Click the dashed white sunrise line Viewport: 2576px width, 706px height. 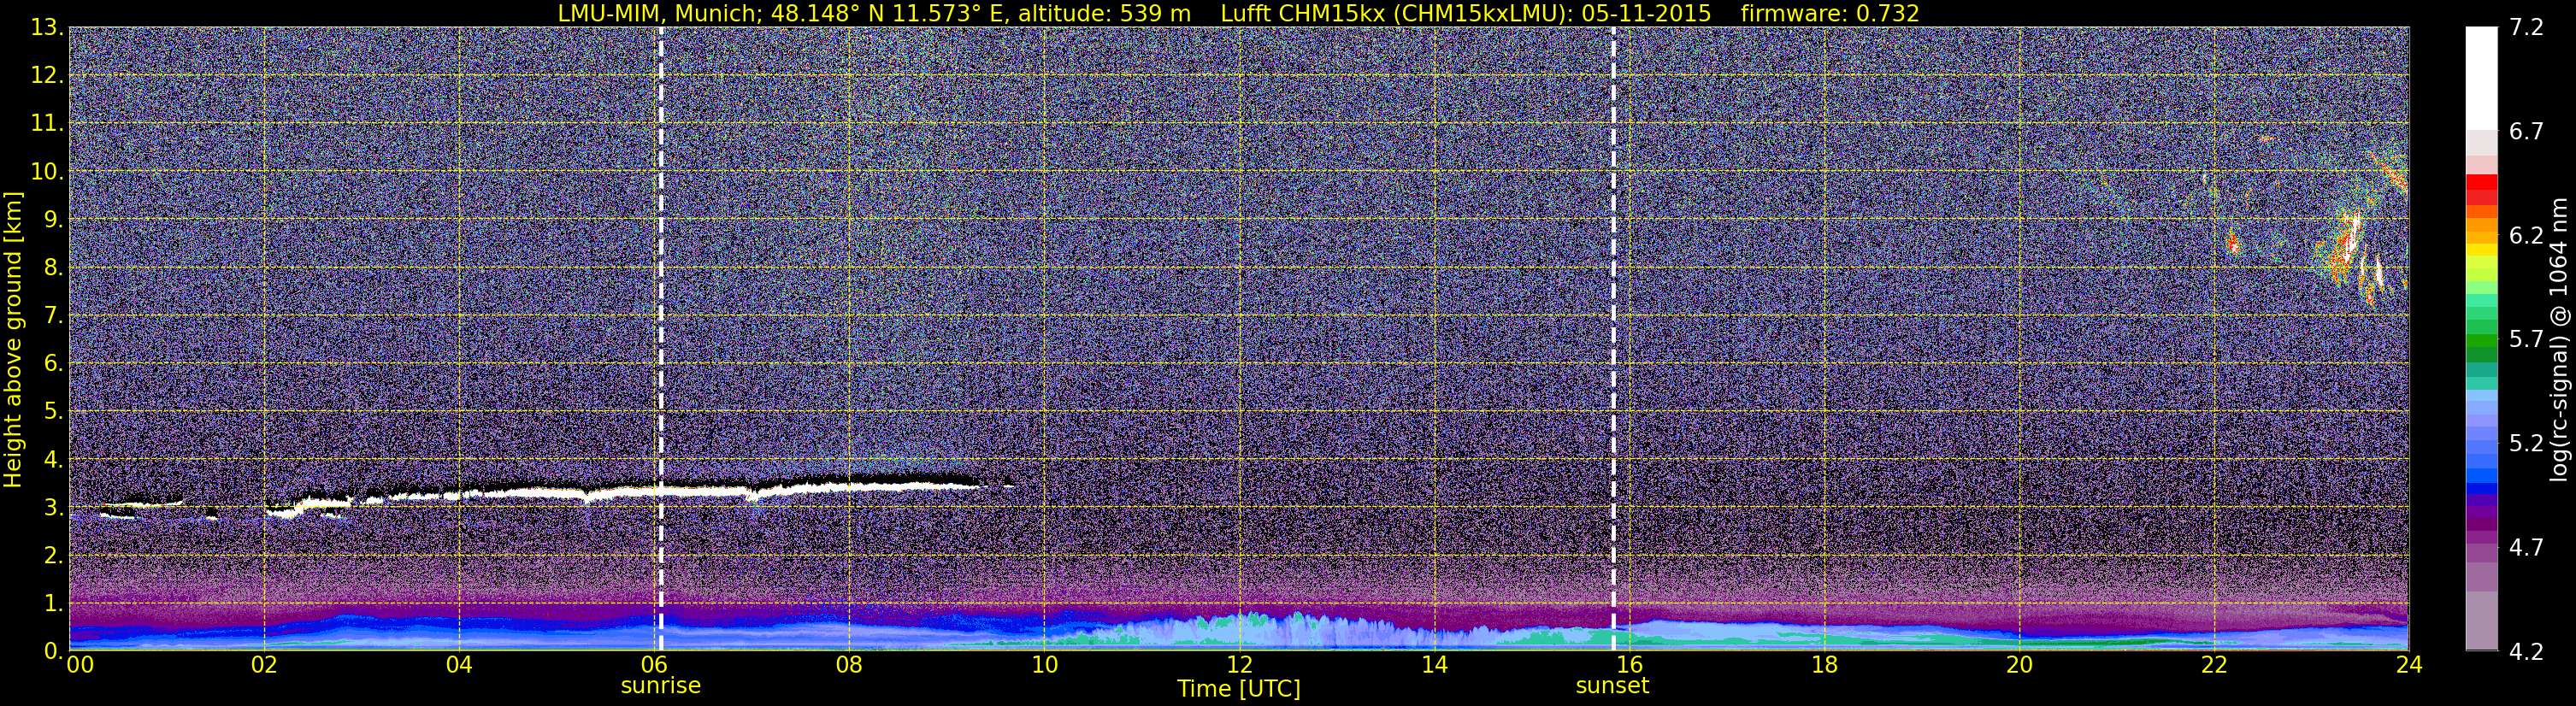click(x=661, y=339)
